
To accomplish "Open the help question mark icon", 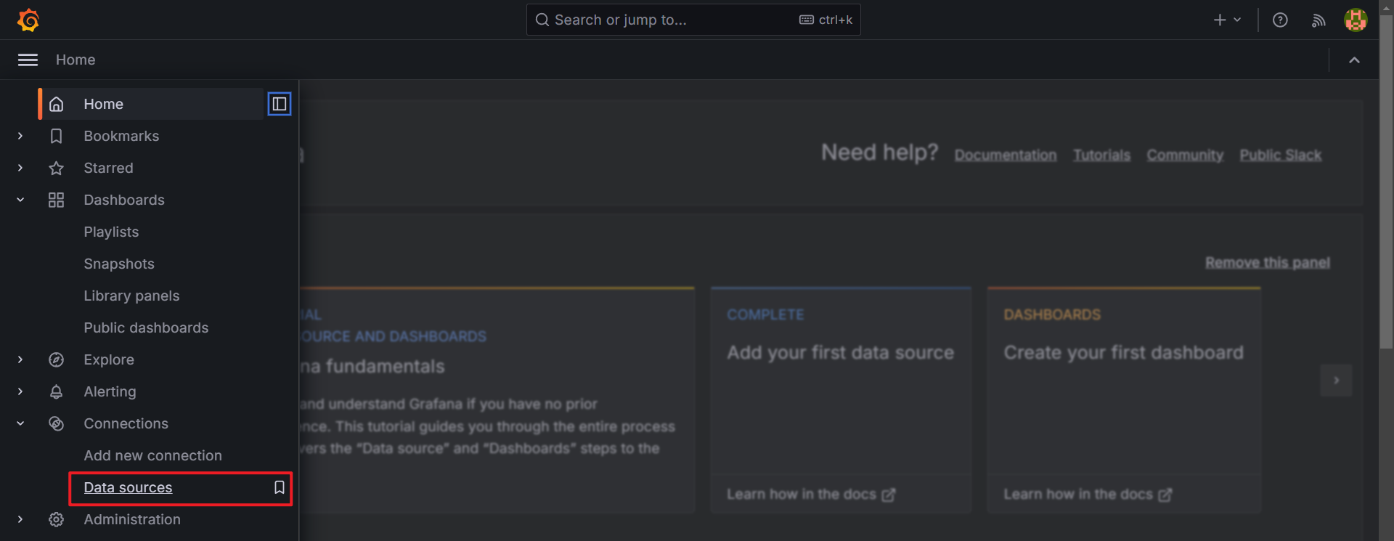I will point(1280,20).
